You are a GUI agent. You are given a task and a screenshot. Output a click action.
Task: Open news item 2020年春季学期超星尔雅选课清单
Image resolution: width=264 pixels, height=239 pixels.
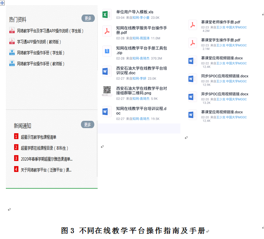[46, 159]
